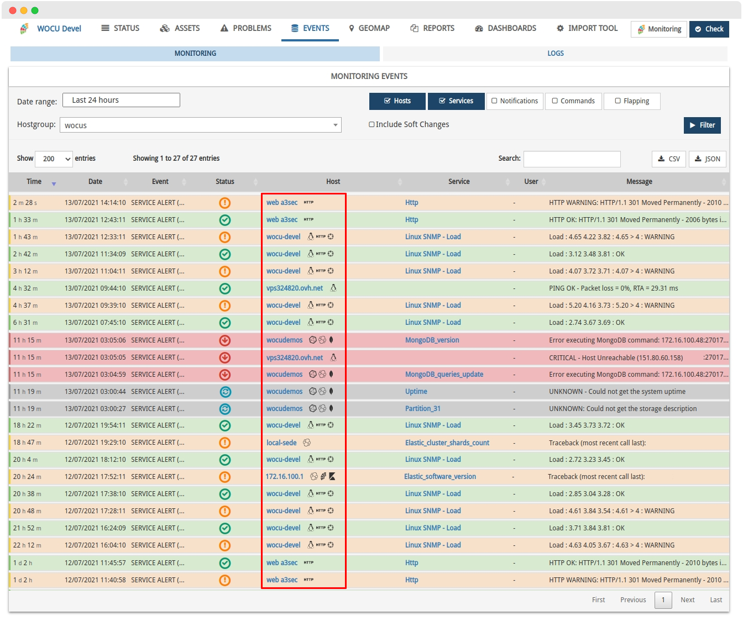Viewport: 743px width, 621px height.
Task: Click critical status icon for MongoDB_version row
Action: [225, 340]
